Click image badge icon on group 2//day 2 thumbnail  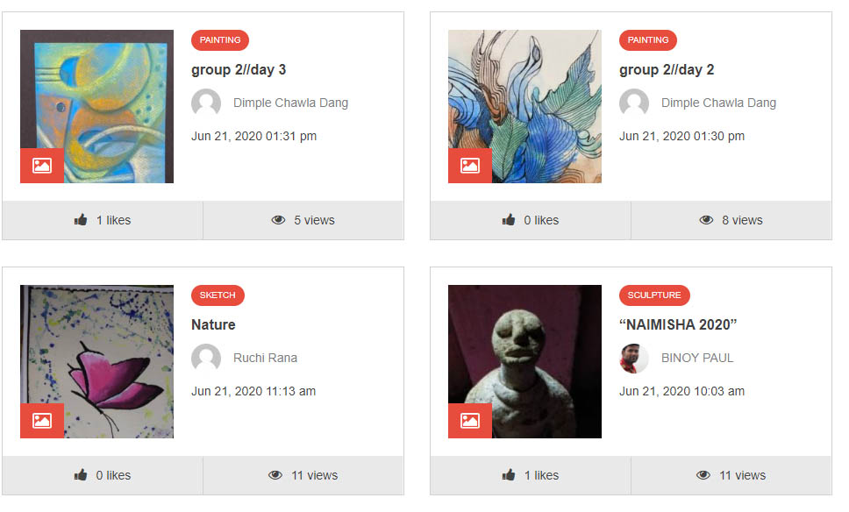coord(470,166)
